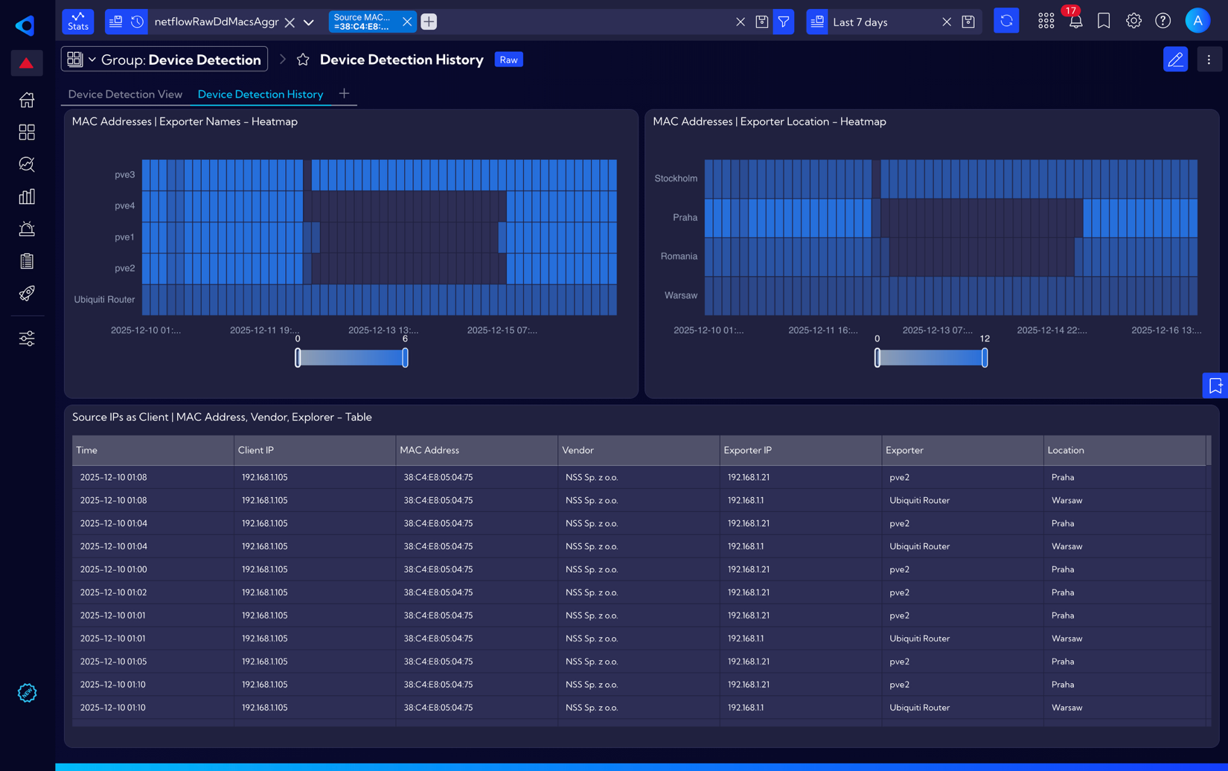Click the Romania heatmap row label

679,256
